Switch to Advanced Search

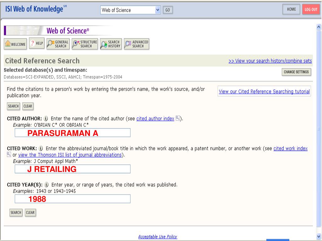tap(136, 44)
